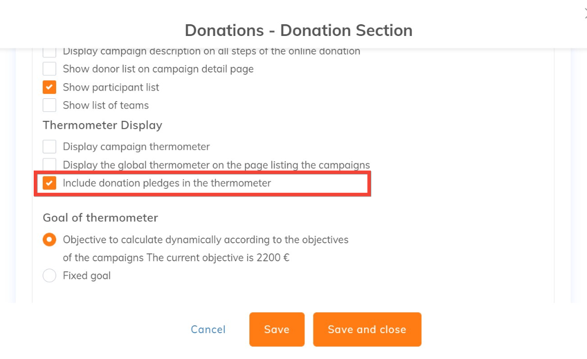Click the Show donor list label text
The image size is (587, 359).
(158, 69)
